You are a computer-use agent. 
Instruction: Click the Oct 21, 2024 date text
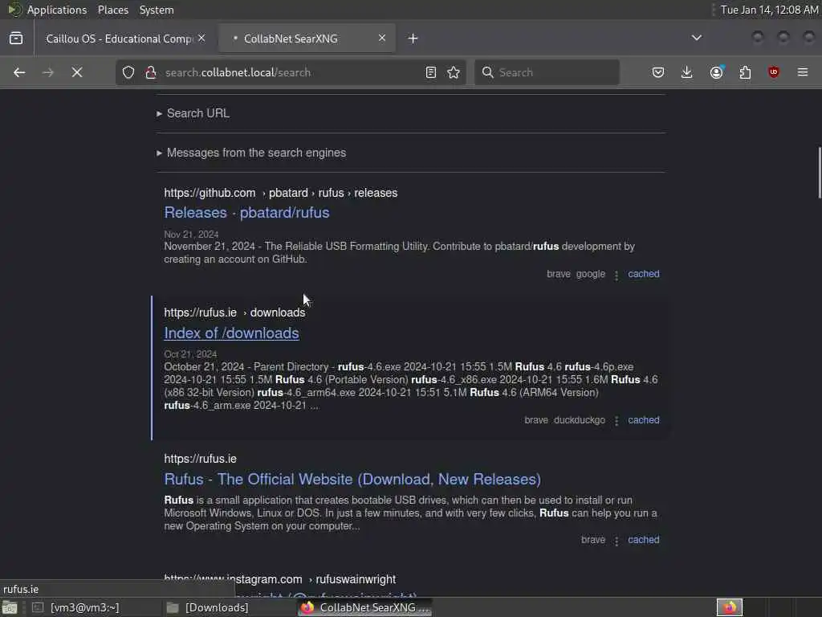pyautogui.click(x=190, y=354)
